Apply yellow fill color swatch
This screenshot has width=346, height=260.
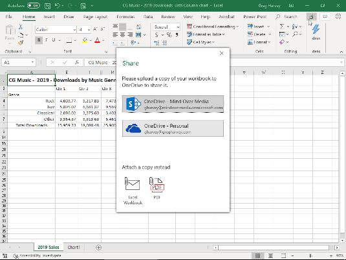tap(85, 40)
